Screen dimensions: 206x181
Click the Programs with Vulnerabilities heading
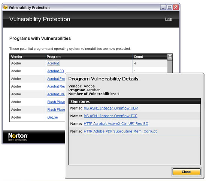[40, 39]
